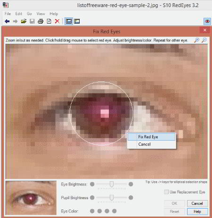Viewport: 212px width, 218px height.
Task: Decrease Eye Brightness with left dot
Action: point(92,184)
